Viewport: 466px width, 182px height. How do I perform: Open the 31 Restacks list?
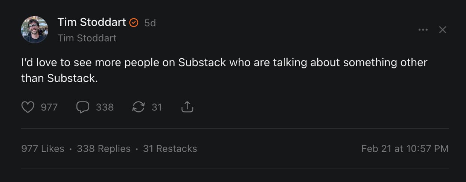(170, 149)
